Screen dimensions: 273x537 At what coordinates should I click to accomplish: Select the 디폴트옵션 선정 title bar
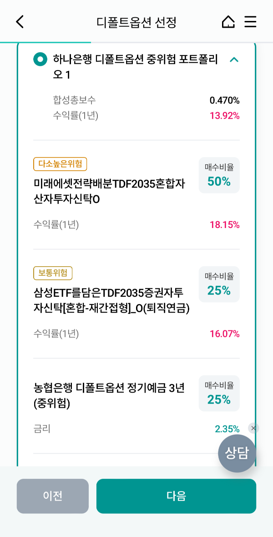[136, 21]
